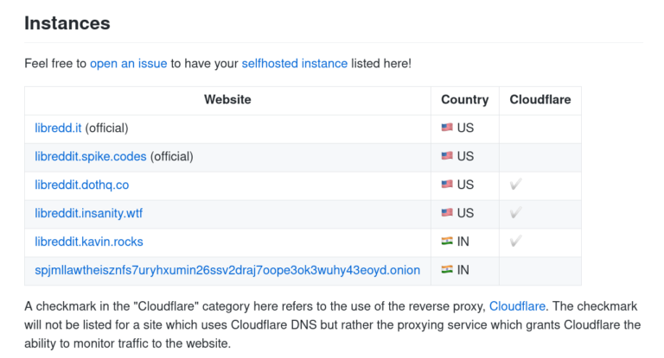Click the "Instances" section heading
664x358 pixels.
[x=67, y=22]
